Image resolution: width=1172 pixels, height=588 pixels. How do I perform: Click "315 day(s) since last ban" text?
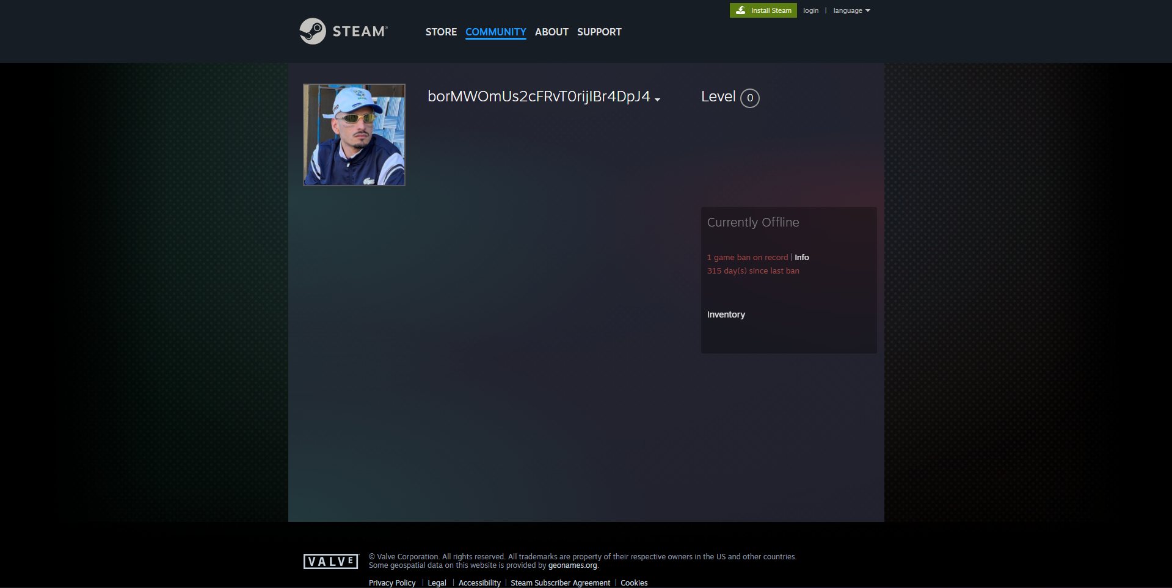[753, 270]
